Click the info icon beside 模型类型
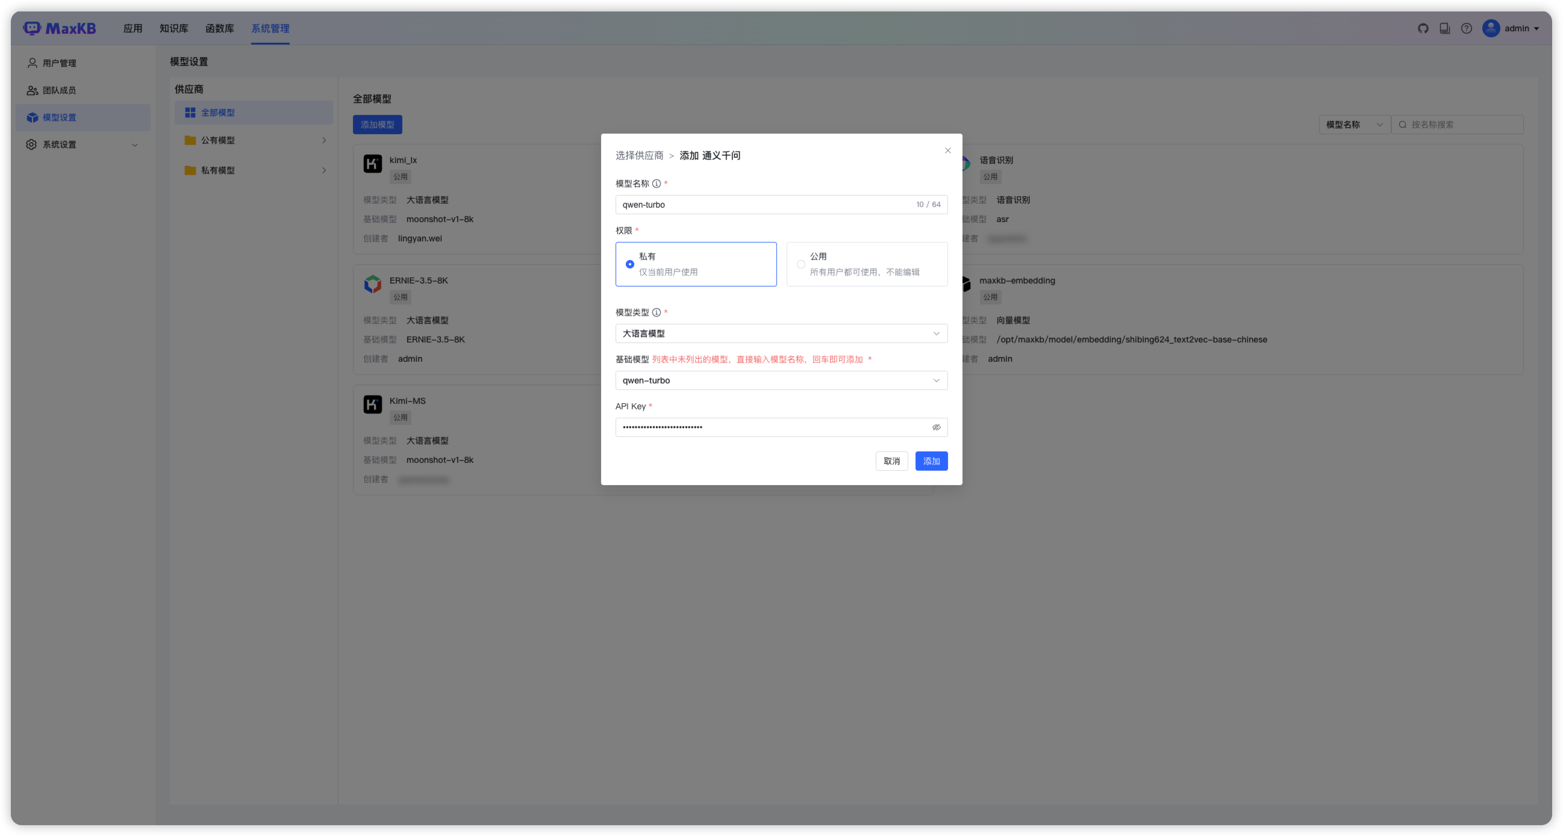Viewport: 1563px width, 836px height. (x=657, y=312)
